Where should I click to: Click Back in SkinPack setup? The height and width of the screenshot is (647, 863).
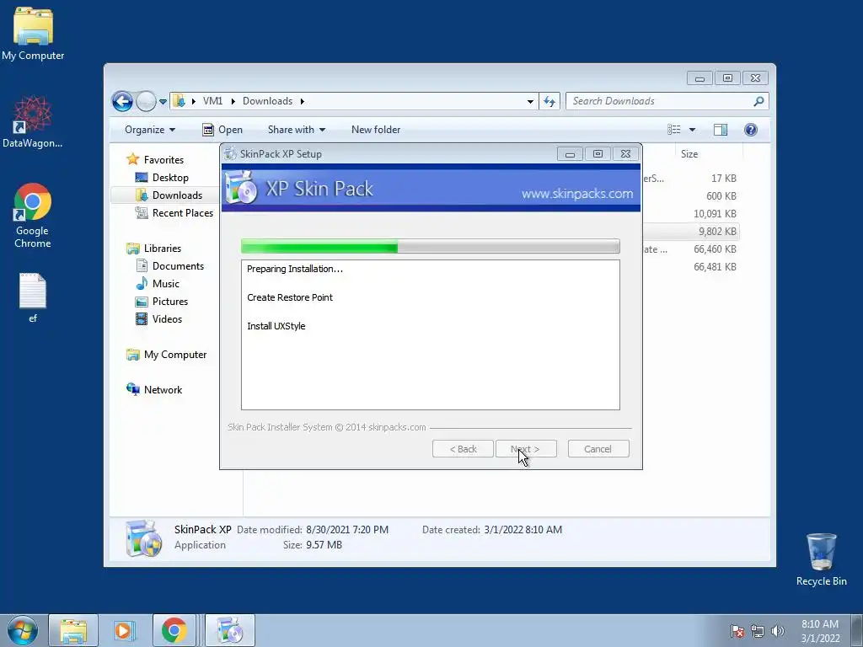tap(463, 449)
